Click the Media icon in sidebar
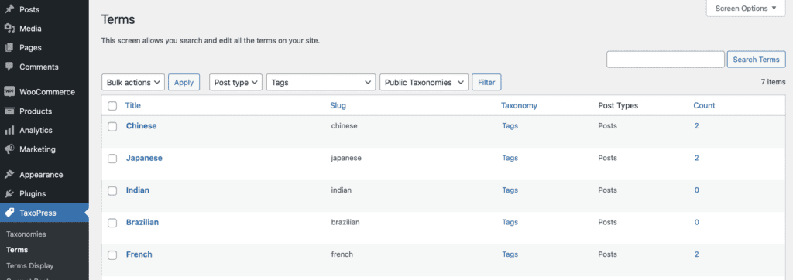Viewport: 793px width, 280px height. pyautogui.click(x=9, y=29)
